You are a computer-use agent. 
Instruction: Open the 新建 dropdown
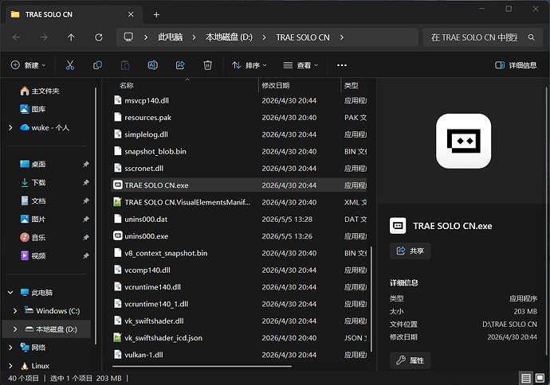tap(29, 65)
